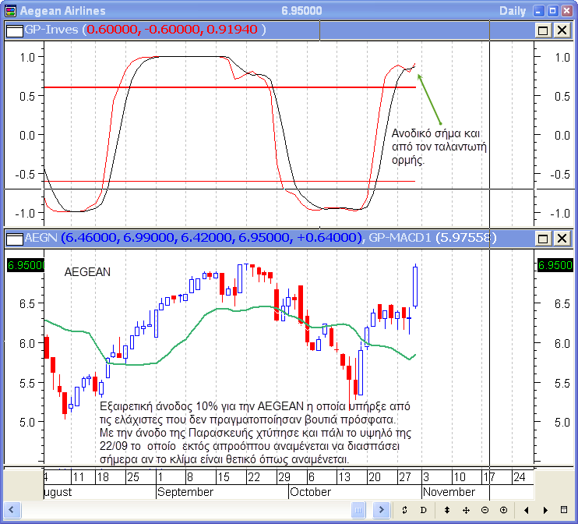Click the periodicity D button
The width and height of the screenshot is (578, 524).
424,510
